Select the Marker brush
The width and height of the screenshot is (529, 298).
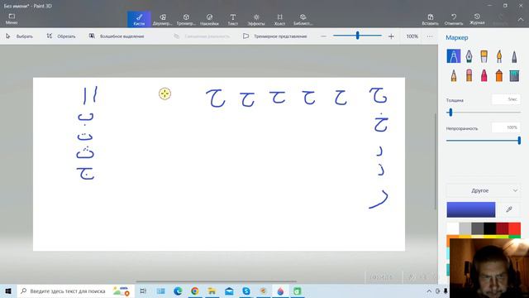coord(454,56)
